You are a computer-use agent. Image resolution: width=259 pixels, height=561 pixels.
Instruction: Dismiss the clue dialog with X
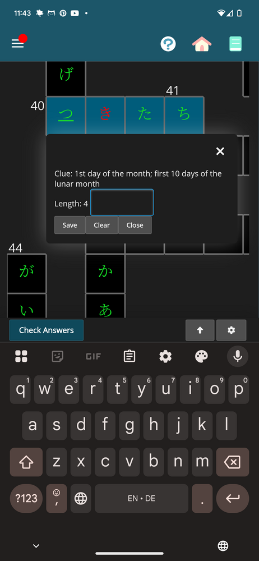[x=220, y=151]
